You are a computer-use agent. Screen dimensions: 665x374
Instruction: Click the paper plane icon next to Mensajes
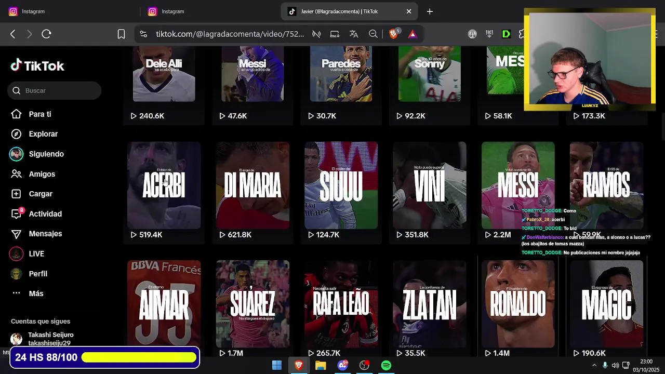click(x=16, y=234)
